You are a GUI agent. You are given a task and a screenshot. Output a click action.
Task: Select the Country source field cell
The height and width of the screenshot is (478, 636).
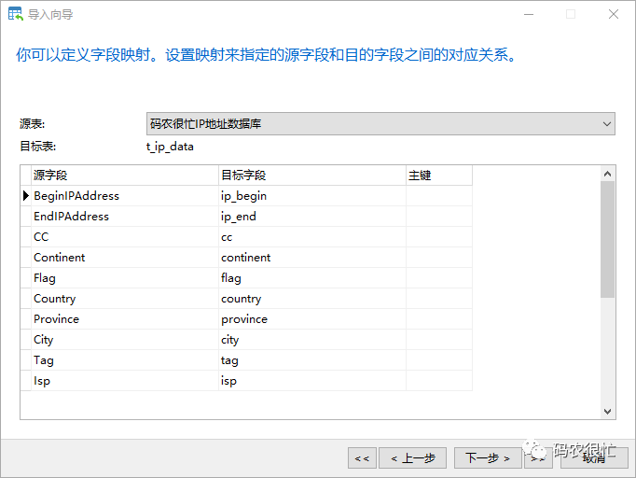click(x=125, y=299)
